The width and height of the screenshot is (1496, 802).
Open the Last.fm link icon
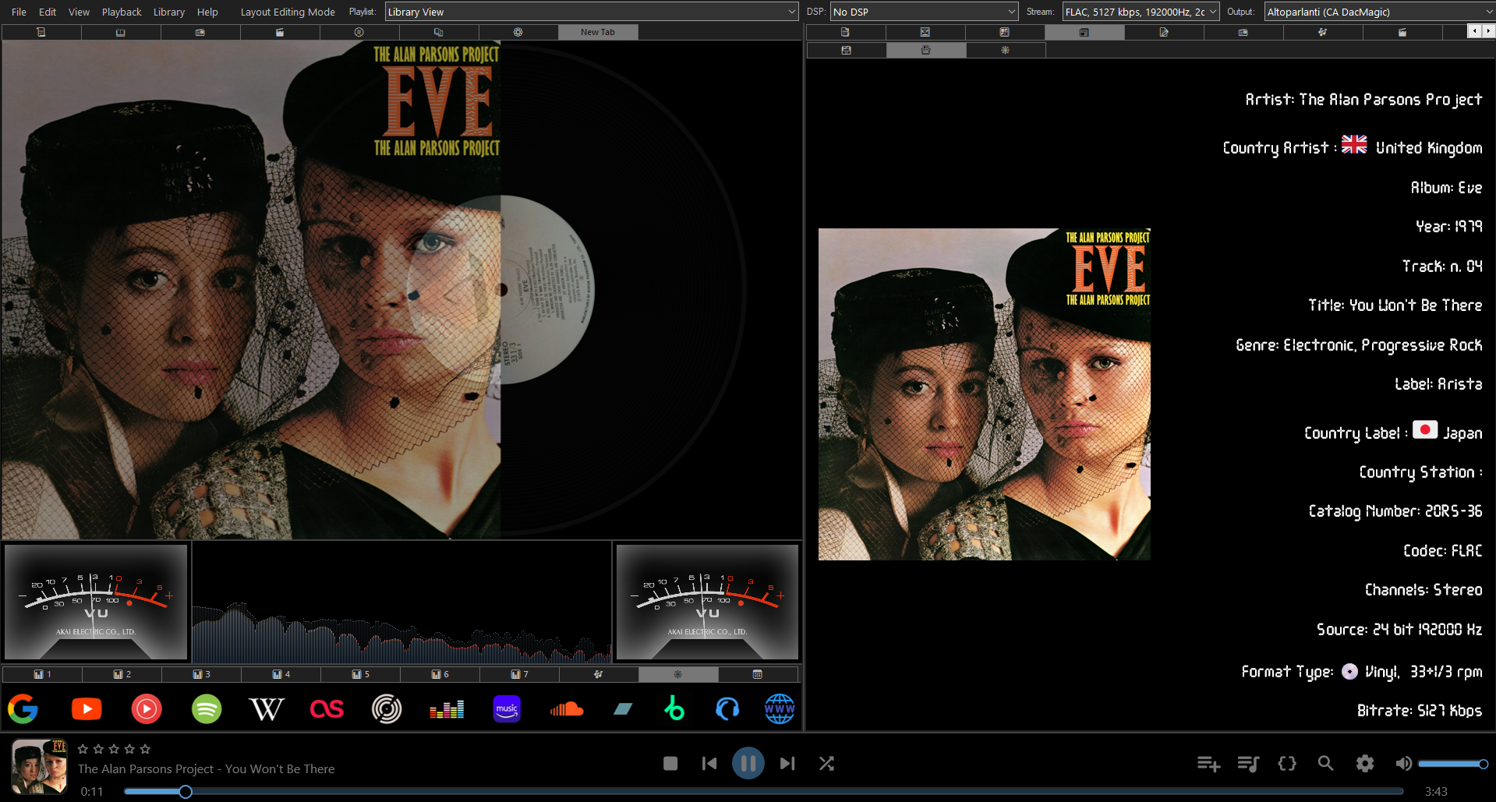327,708
